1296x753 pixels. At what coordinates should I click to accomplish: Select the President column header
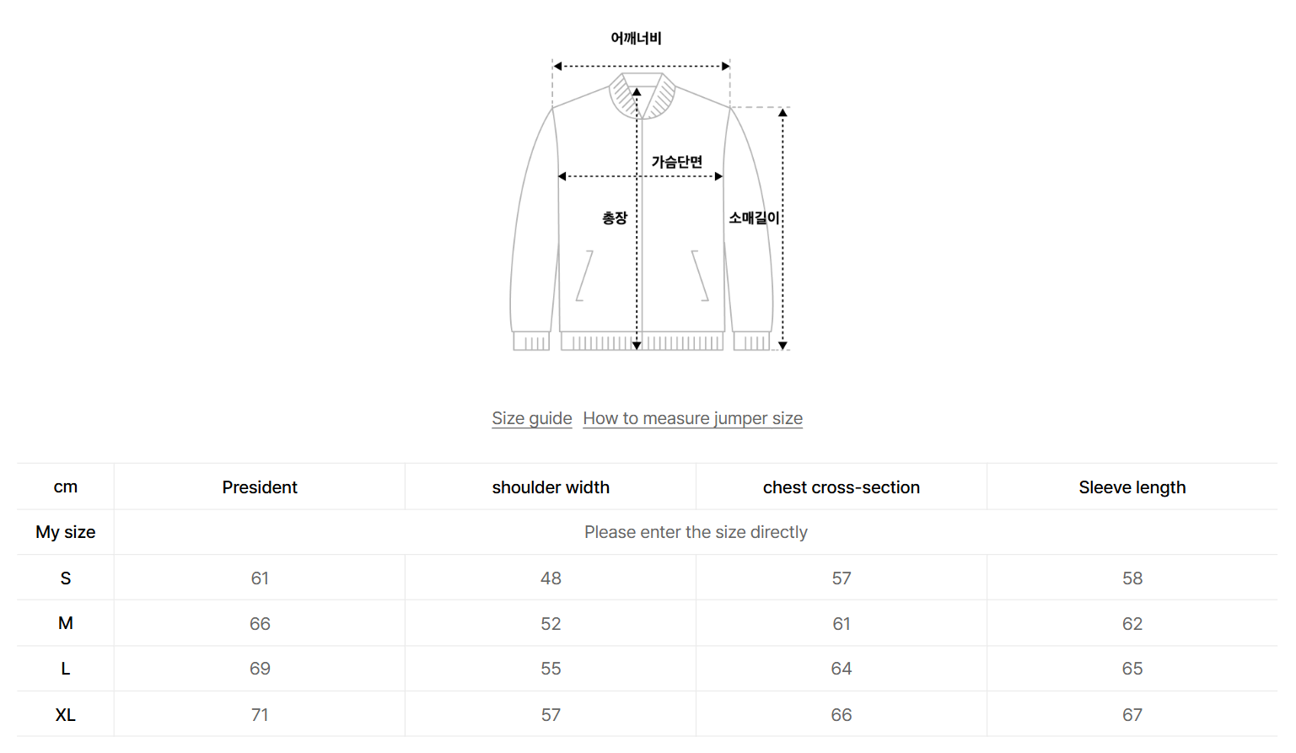coord(260,487)
